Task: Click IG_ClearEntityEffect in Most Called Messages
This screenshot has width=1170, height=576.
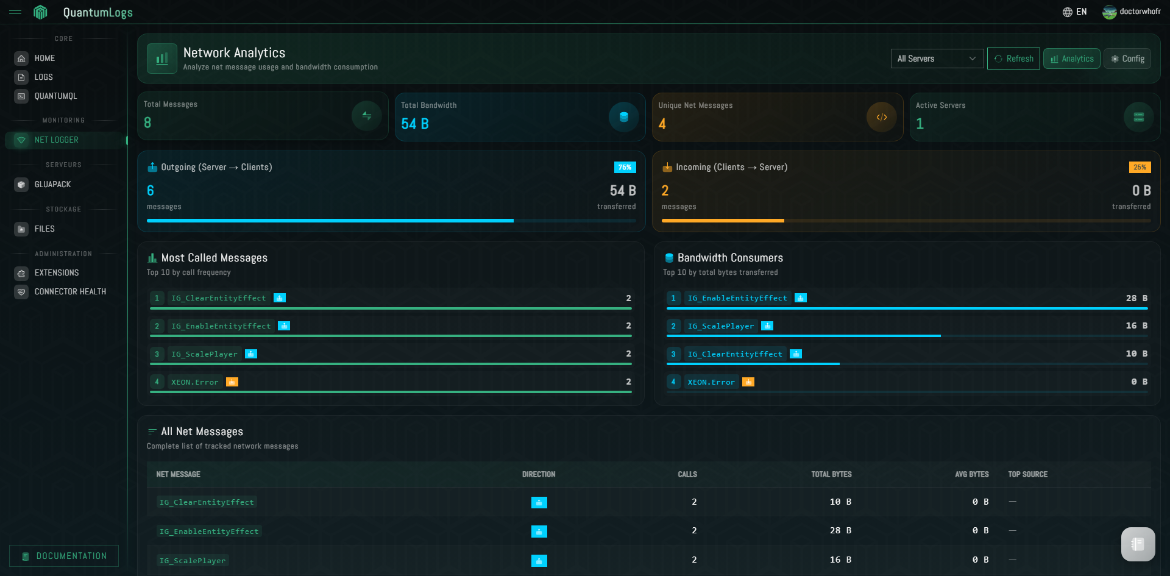Action: click(x=219, y=298)
